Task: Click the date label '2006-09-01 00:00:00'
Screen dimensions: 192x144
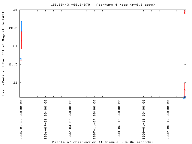Action: [x=45, y=119]
